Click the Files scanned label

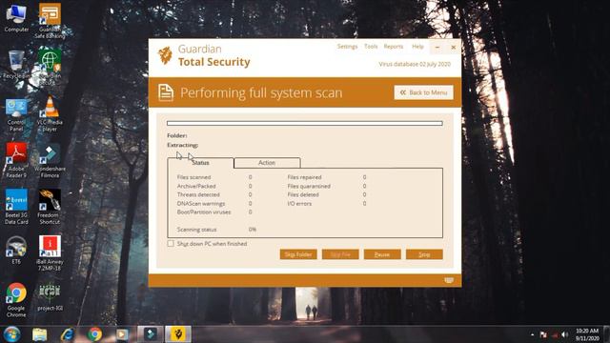coord(193,177)
